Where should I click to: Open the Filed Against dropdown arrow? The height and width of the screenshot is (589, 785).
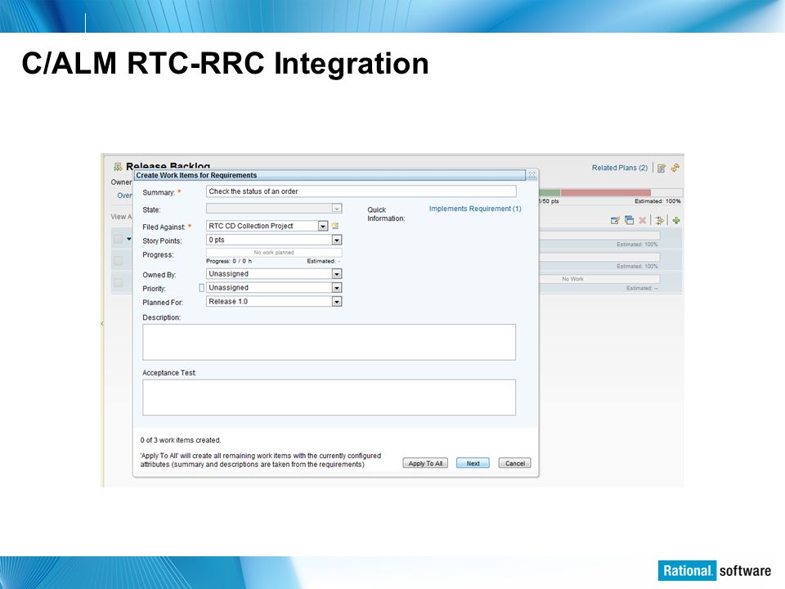click(323, 227)
